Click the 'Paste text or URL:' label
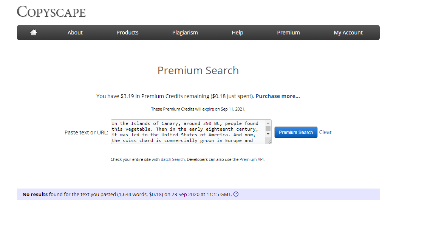Viewport: 436px width, 237px height. pos(86,133)
